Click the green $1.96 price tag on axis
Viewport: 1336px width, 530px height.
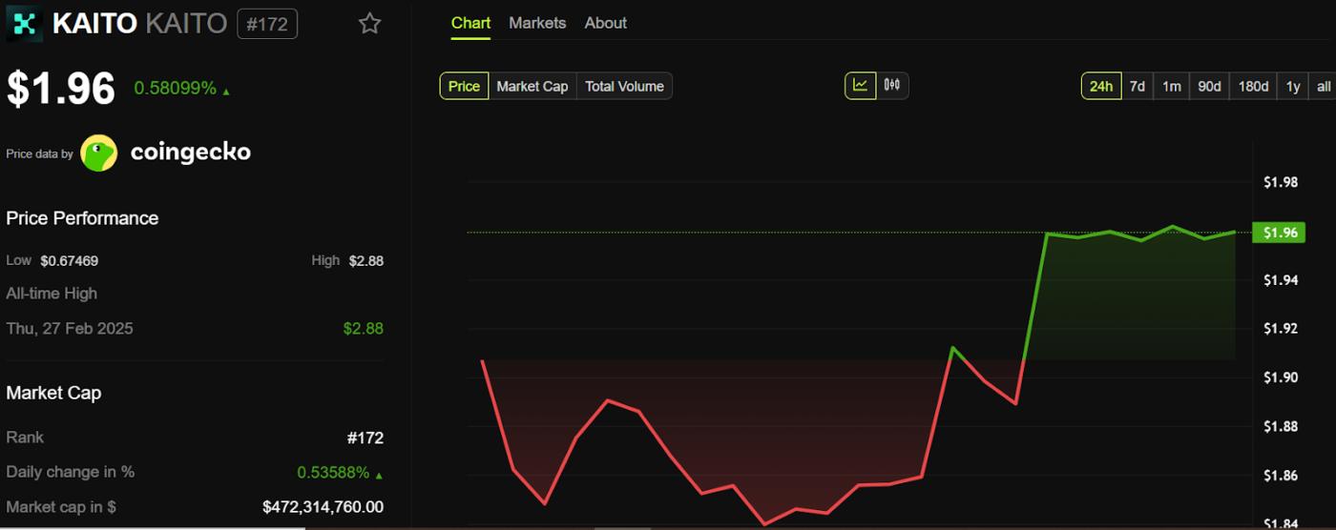pos(1279,233)
